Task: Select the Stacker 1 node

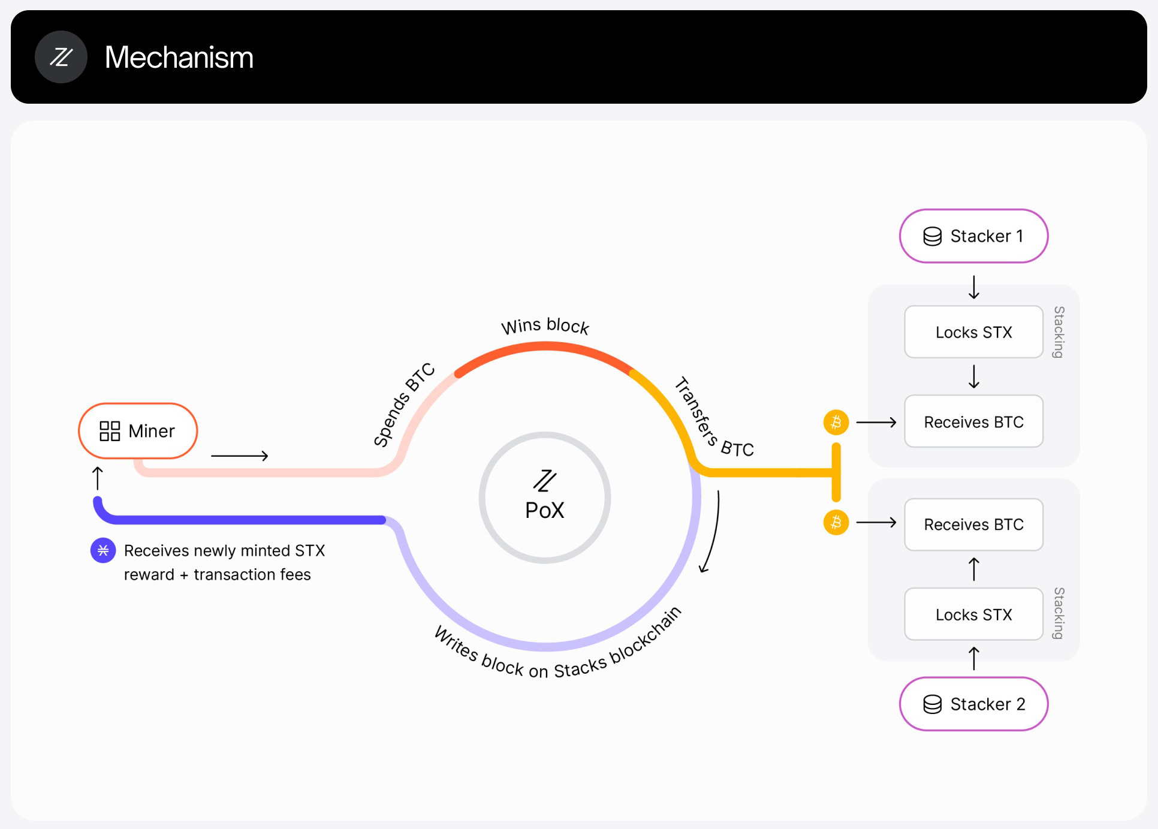Action: click(973, 236)
